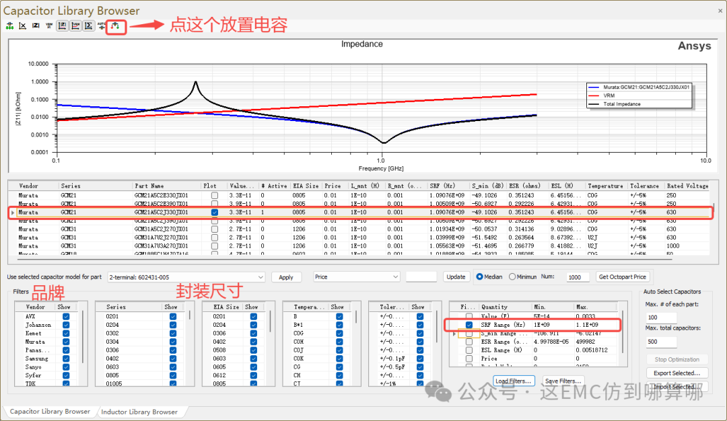Click the AUTO capacitor selection toolbar icon
Screen dimensions: 727x421
pos(101,26)
